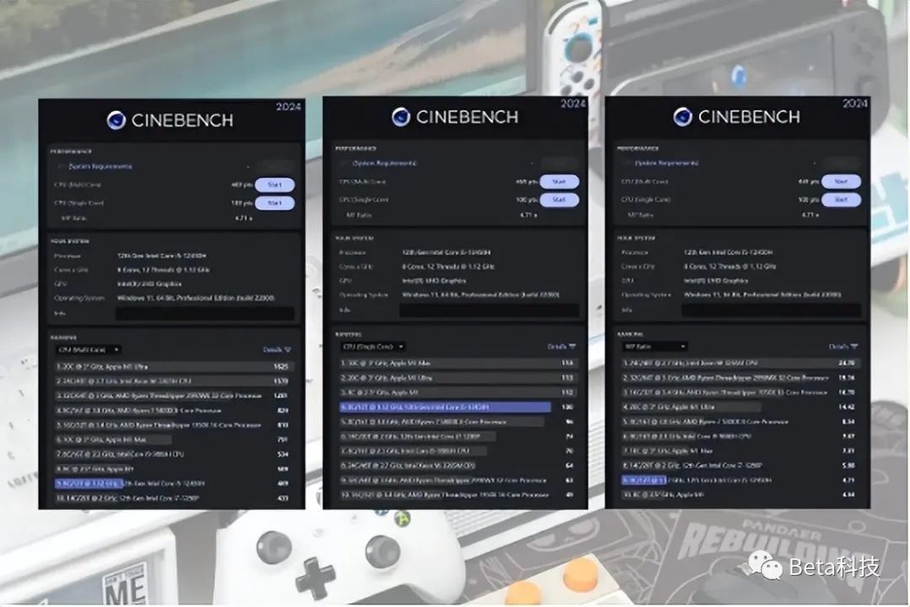
Task: Click the Cinebench logo in the multi-core ranking window
Action: tap(116, 120)
